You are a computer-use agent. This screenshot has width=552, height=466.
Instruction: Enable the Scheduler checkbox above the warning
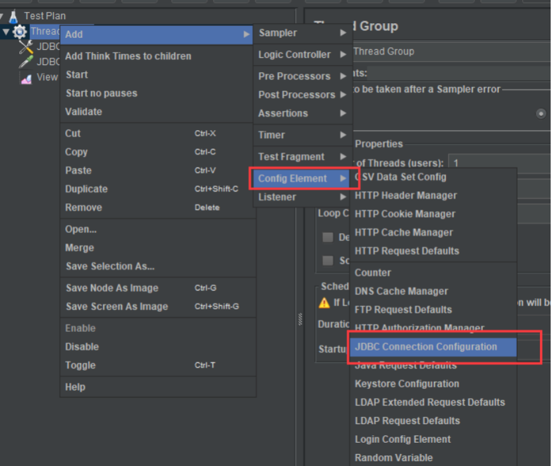pyautogui.click(x=328, y=260)
